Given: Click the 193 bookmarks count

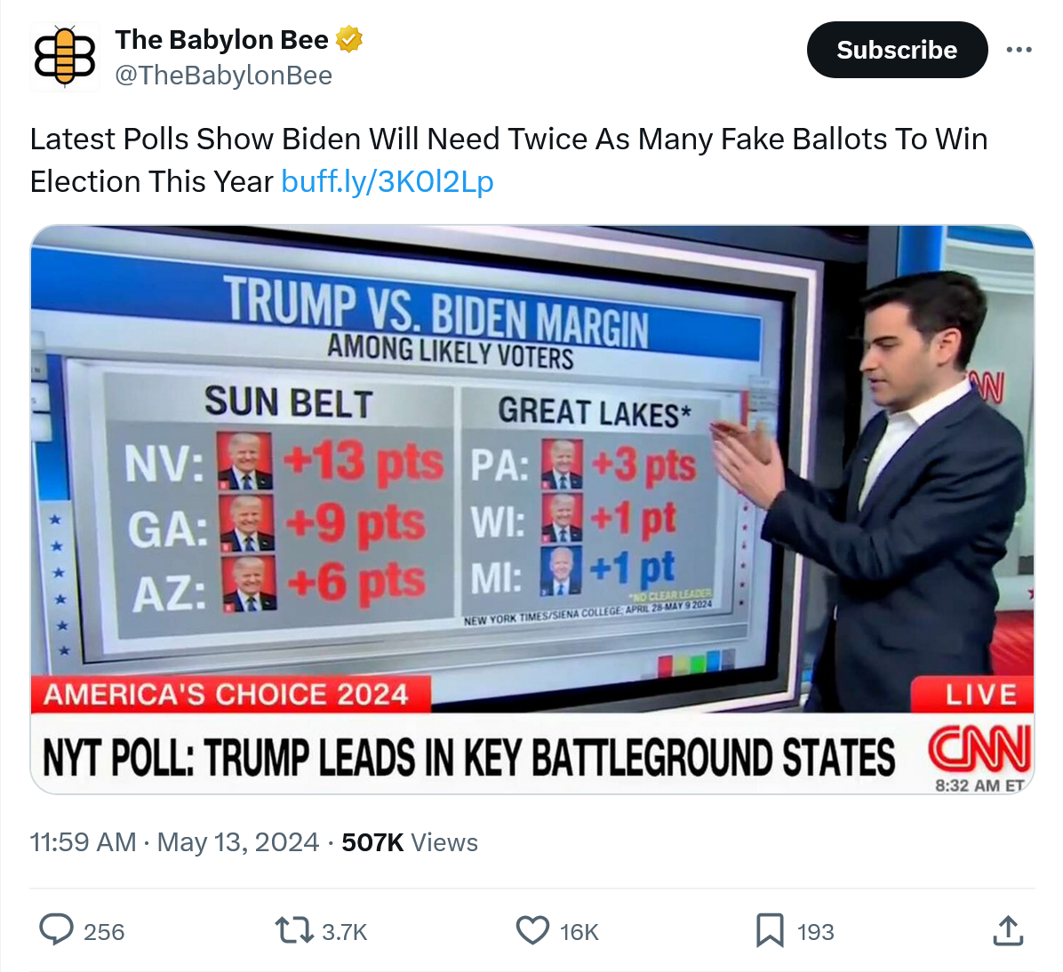Looking at the screenshot, I should point(815,932).
